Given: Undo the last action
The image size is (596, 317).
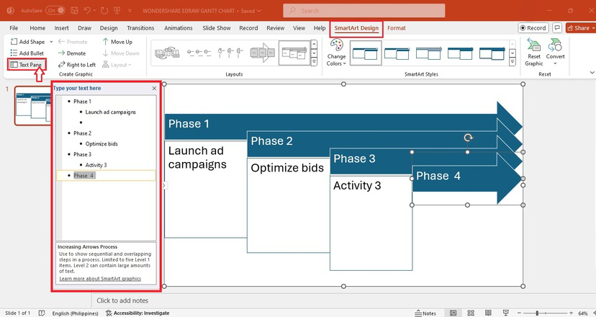Looking at the screenshot, I should click(x=87, y=11).
